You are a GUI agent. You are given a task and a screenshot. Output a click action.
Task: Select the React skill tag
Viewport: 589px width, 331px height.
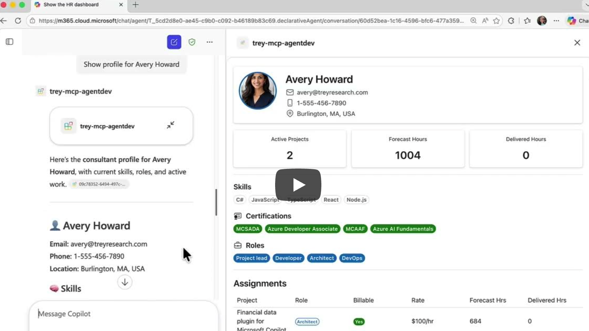tap(331, 200)
